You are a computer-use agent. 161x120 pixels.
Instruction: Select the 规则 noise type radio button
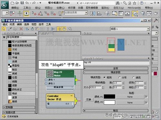pos(104,77)
